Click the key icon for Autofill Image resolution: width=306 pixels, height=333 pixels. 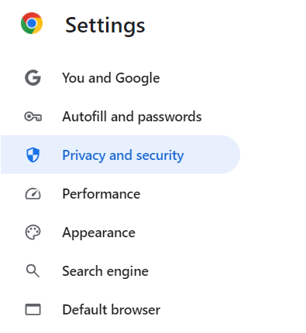point(33,117)
